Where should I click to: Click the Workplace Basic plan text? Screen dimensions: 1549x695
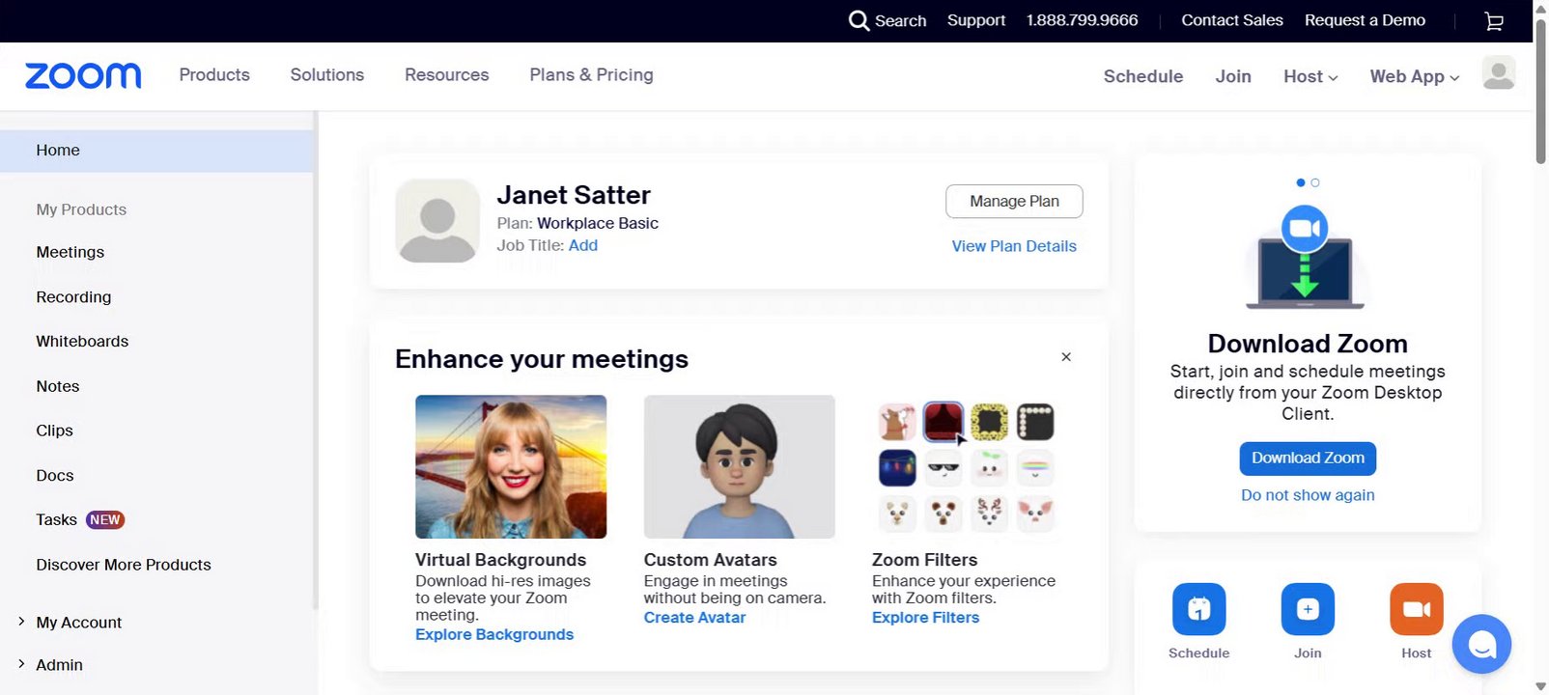pos(598,223)
